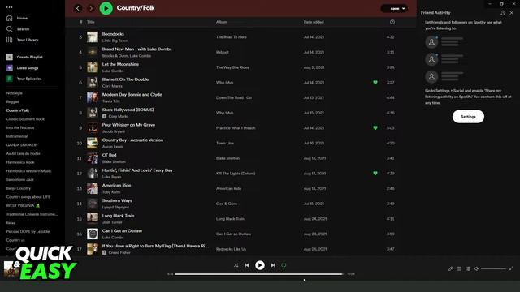Click Create Playlist plus icon
This screenshot has width=520, height=292.
pyautogui.click(x=10, y=57)
